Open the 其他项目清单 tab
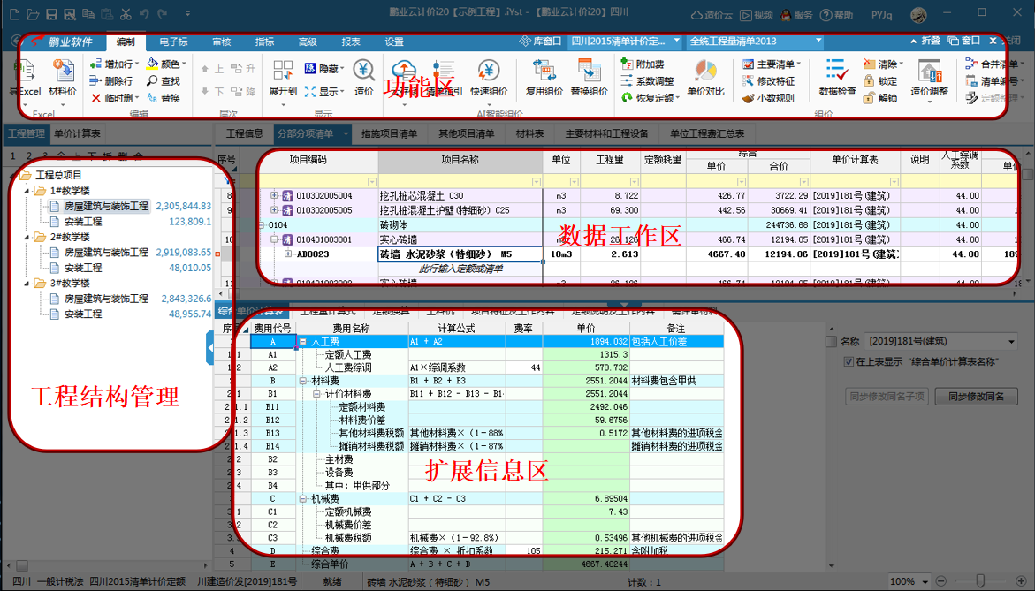Viewport: 1035px width, 591px height. [x=467, y=133]
